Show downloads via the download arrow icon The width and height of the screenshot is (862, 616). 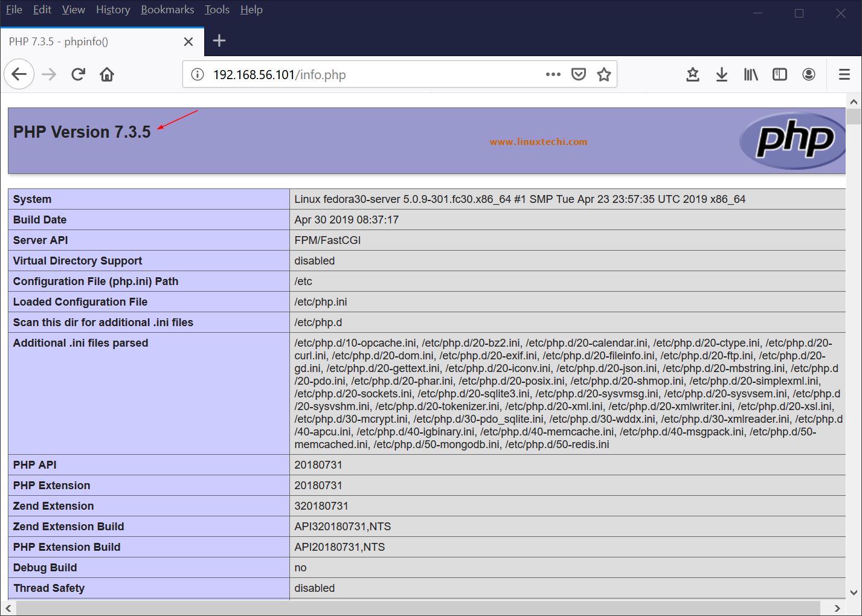point(721,74)
